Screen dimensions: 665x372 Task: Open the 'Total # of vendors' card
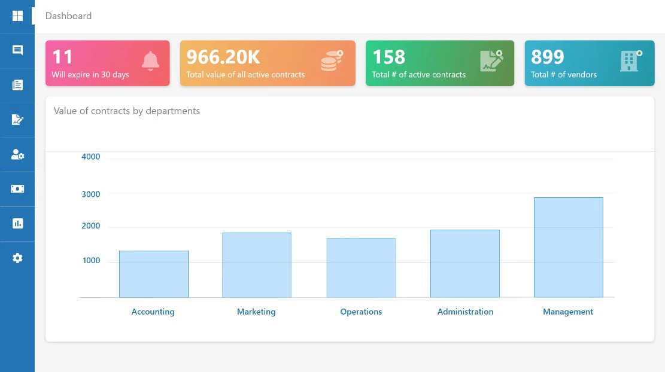590,63
